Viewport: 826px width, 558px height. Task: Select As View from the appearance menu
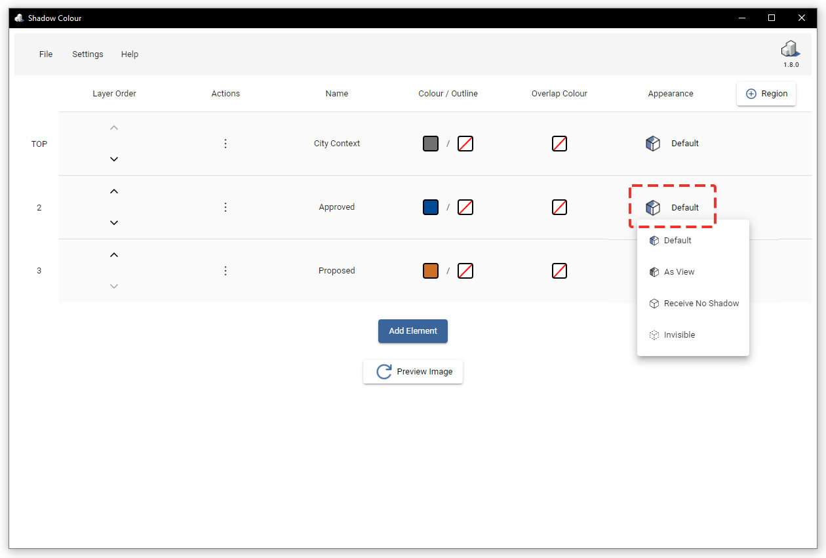678,271
